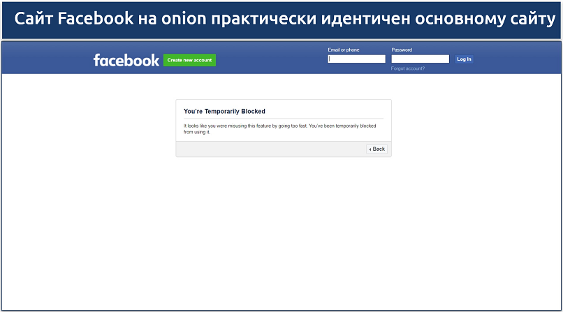
Task: Click the Russian caption banner at top
Action: point(281,19)
